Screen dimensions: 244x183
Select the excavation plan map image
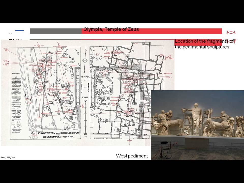tap(88, 93)
